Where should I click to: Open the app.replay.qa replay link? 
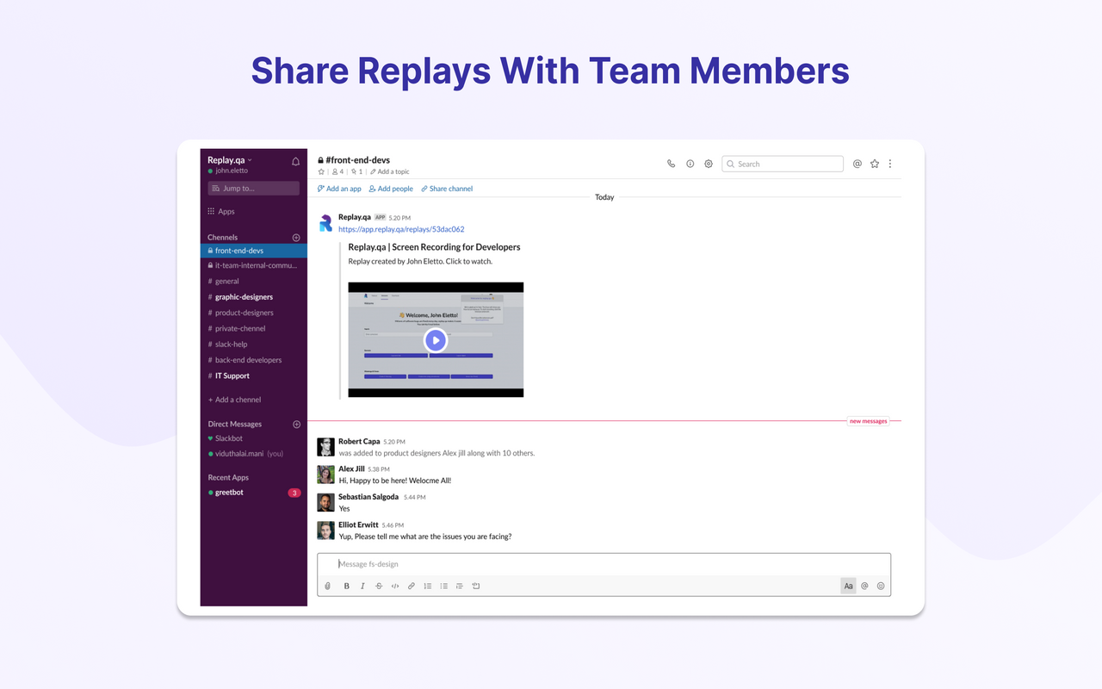click(x=401, y=229)
